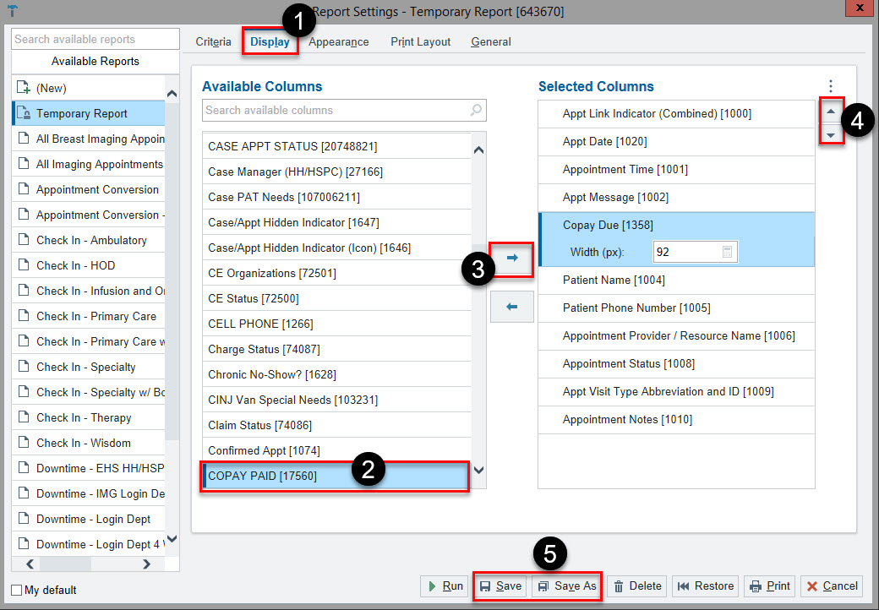The height and width of the screenshot is (610, 879).
Task: Click the calculator icon in Width field
Action: tap(727, 252)
